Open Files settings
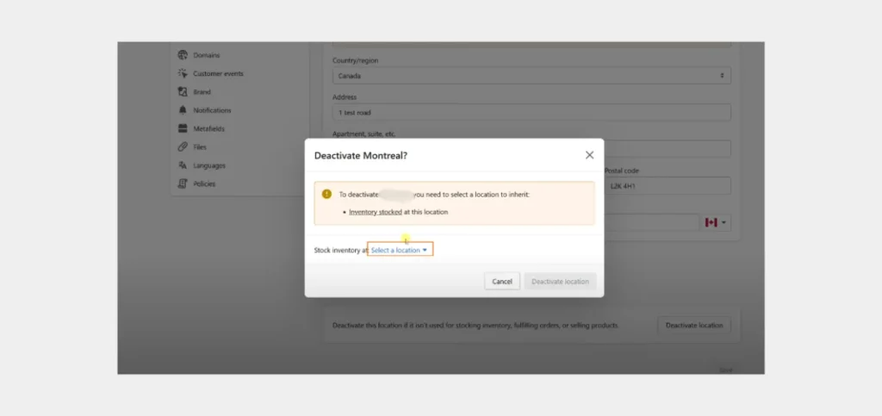This screenshot has width=882, height=416. 200,146
